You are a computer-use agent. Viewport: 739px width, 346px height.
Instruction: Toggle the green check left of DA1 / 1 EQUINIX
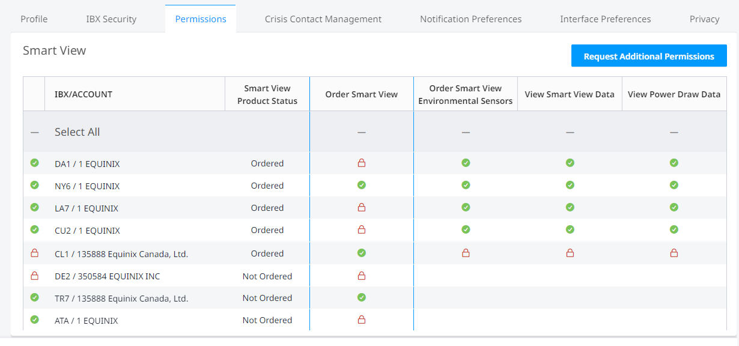[34, 163]
